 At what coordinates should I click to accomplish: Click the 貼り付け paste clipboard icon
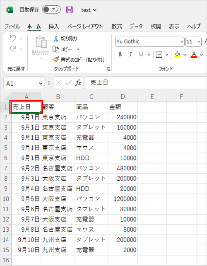tap(41, 42)
